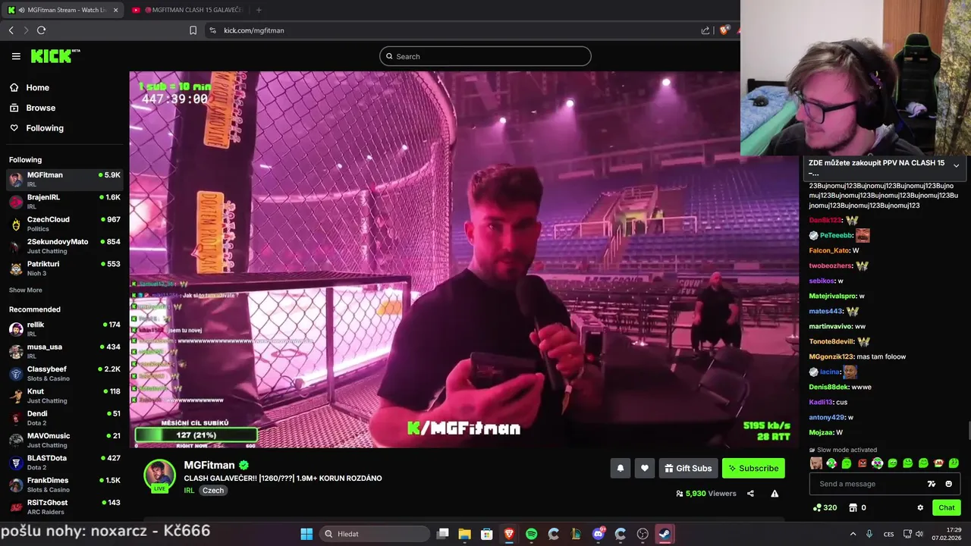Open chat settings gear
This screenshot has height=546, width=971.
coord(920,507)
